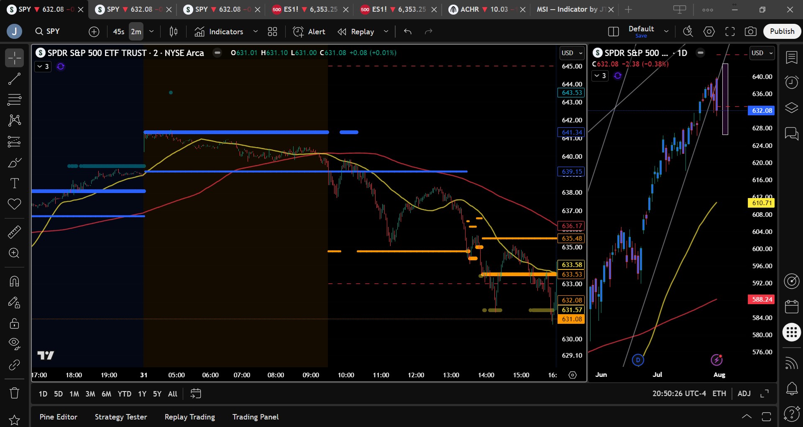Select the 5D date range
Screen dimensions: 803x427
[x=58, y=394]
